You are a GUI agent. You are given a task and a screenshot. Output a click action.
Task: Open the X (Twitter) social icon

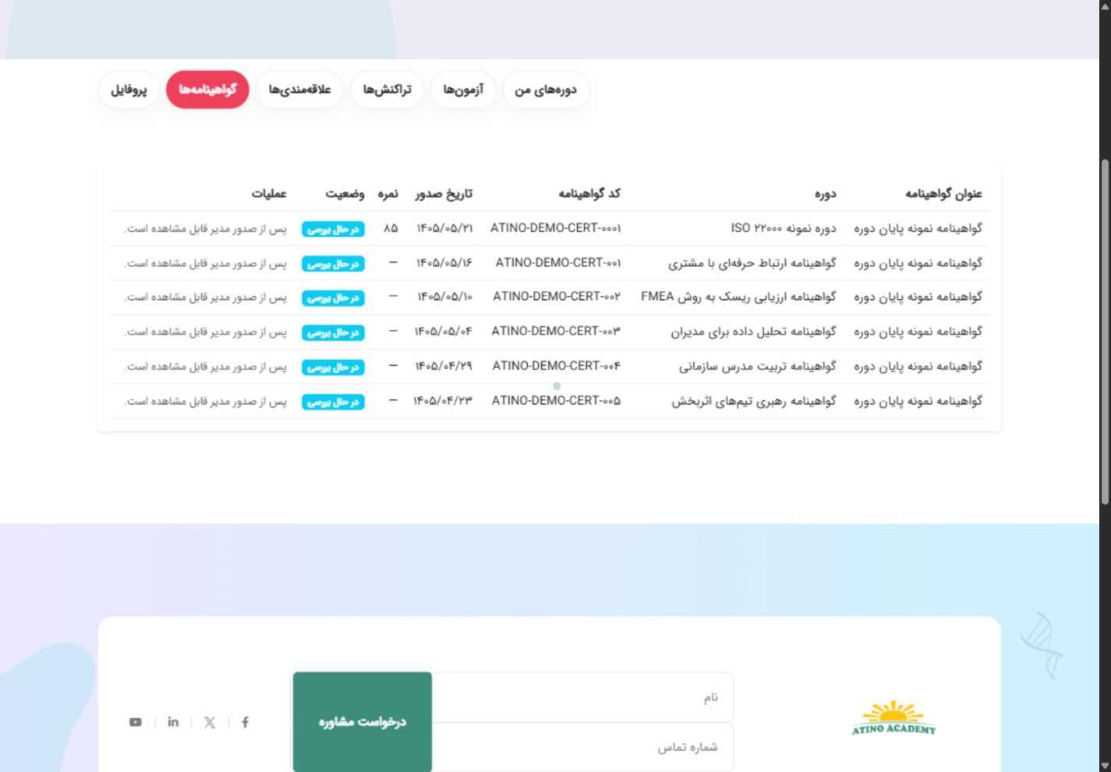click(x=210, y=722)
